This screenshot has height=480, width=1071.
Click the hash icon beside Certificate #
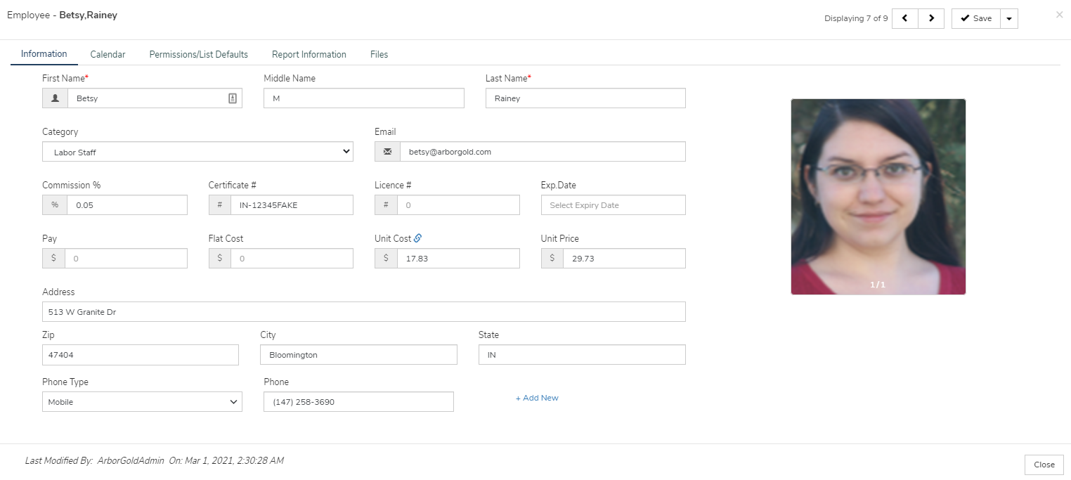coord(220,205)
